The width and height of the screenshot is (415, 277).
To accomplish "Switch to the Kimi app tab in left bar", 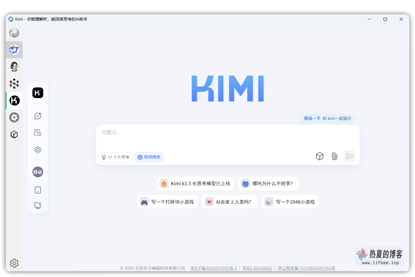I will click(14, 101).
